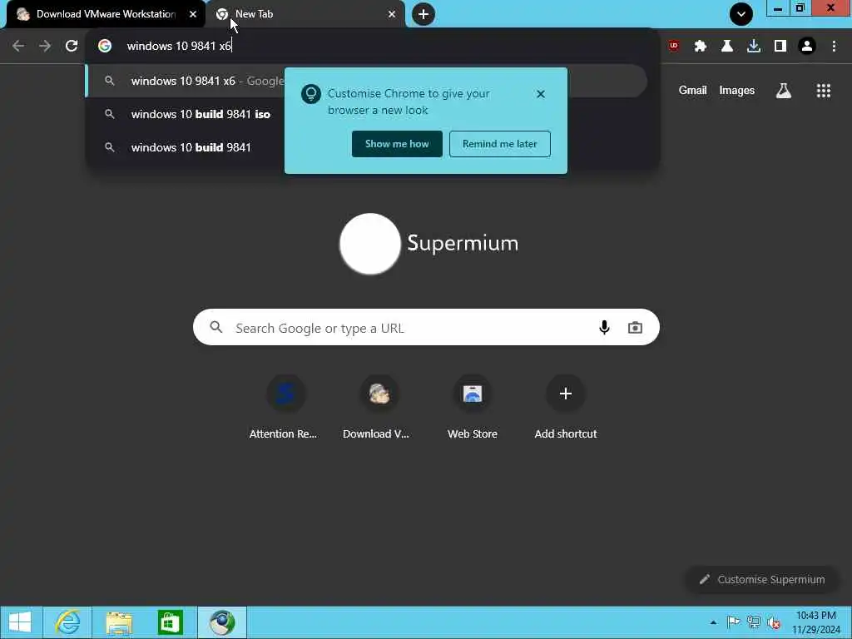Open the Downloads toolbar icon
Image resolution: width=852 pixels, height=639 pixels.
coord(754,46)
